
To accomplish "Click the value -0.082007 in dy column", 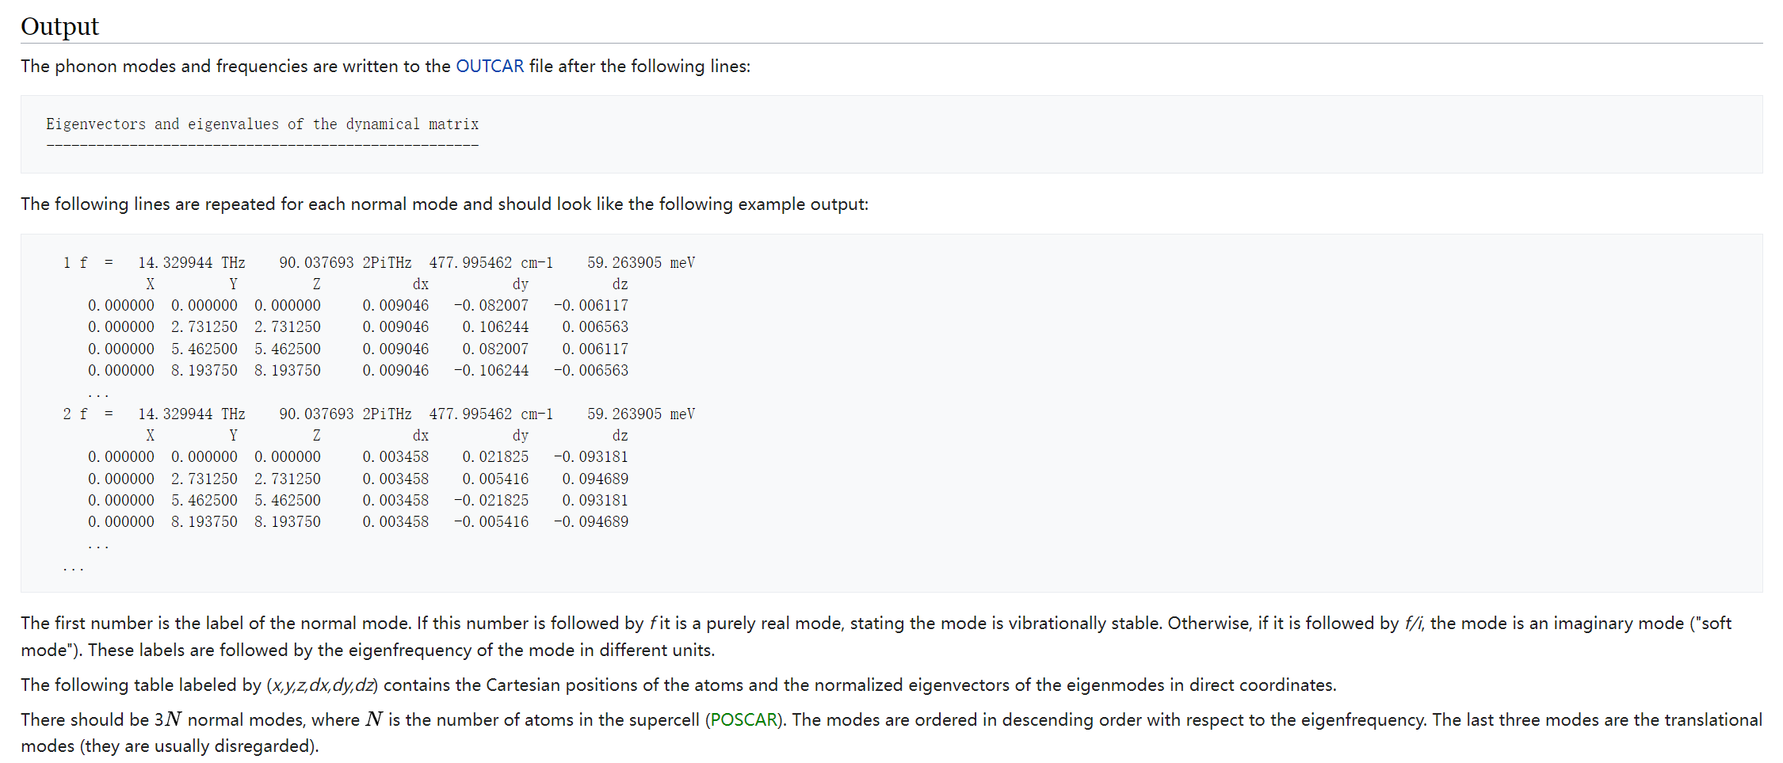I will tap(491, 305).
